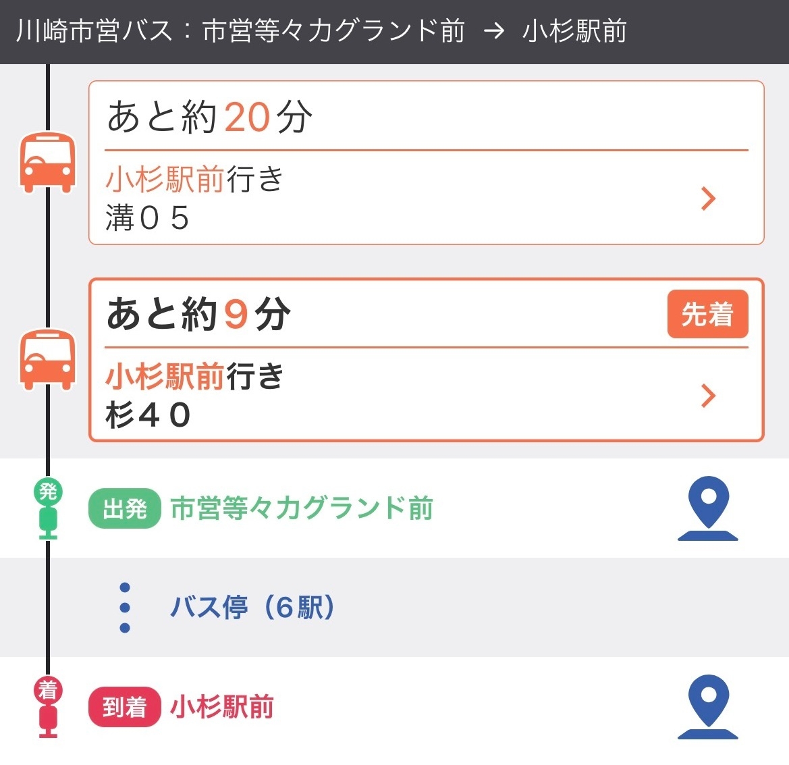The image size is (789, 765).
Task: Tap the あと約20分 arrival time text
Action: (x=210, y=117)
